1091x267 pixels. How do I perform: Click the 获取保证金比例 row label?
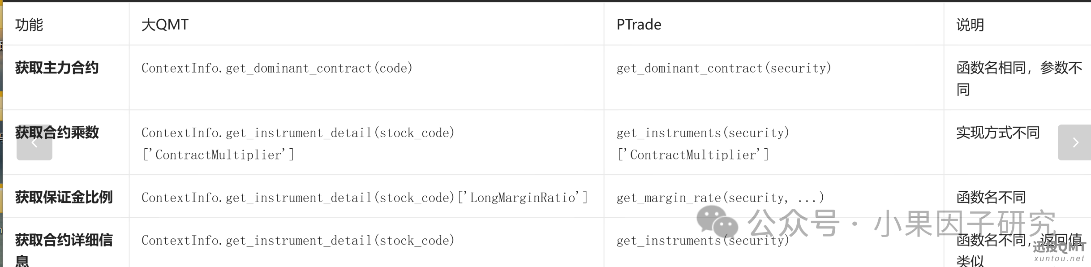coord(64,197)
